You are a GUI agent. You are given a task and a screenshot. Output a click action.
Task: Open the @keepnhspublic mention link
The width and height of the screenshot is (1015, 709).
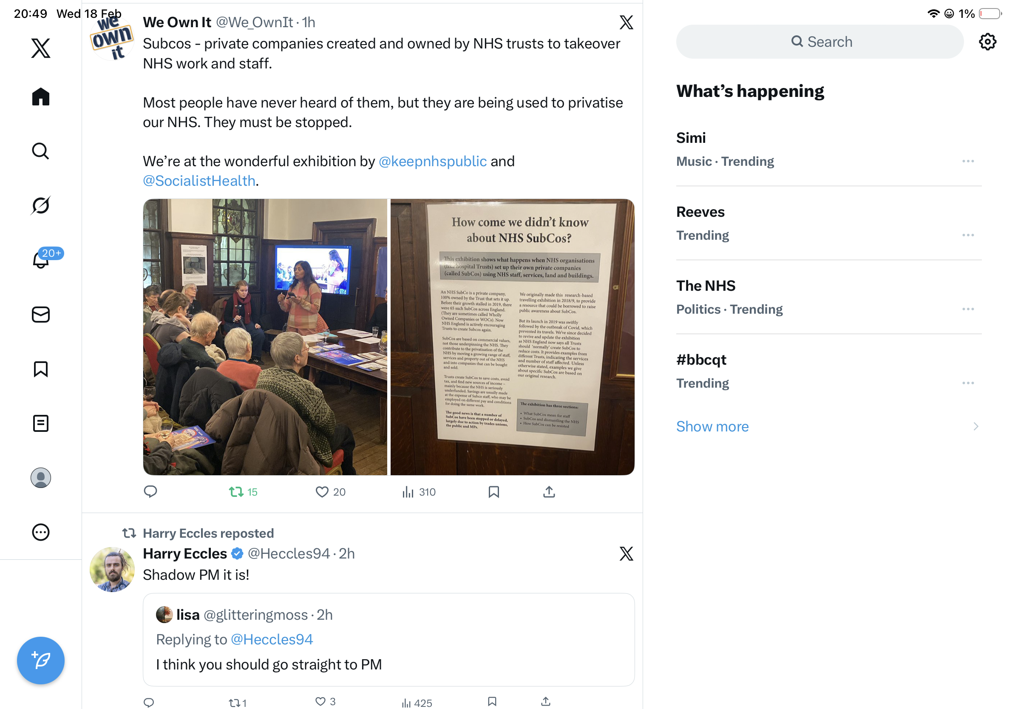point(432,162)
